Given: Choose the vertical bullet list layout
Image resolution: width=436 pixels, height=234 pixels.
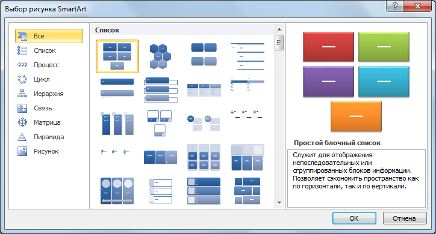Looking at the screenshot, I should click(x=117, y=88).
